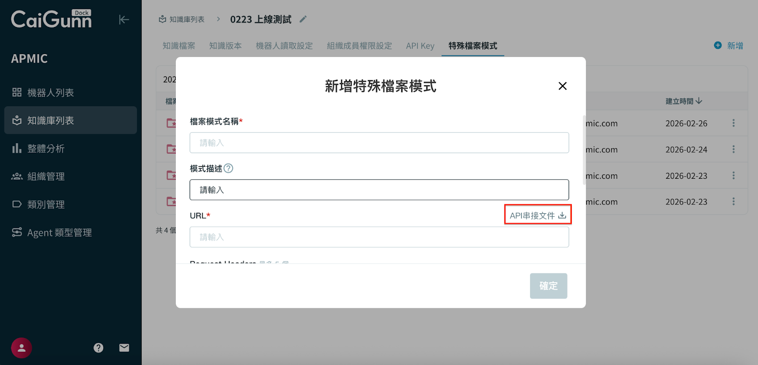Open the more options menu for 2026-02-26 row

point(733,123)
